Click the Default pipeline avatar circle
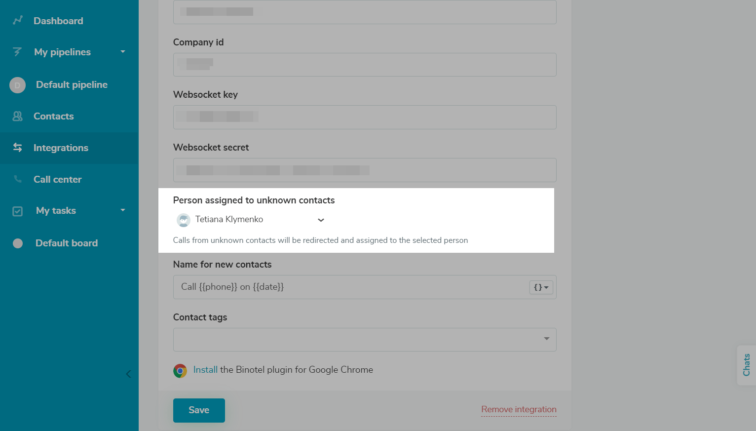Viewport: 756px width, 431px height. 17,85
